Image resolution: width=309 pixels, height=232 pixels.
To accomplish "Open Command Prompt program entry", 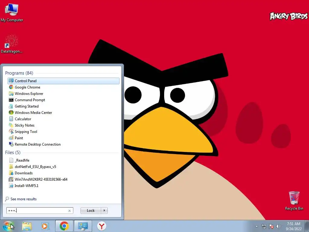I will [63, 100].
